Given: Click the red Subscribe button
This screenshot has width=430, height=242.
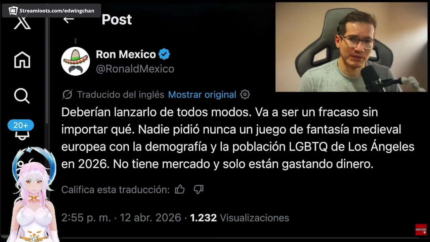Looking at the screenshot, I should tap(421, 230).
